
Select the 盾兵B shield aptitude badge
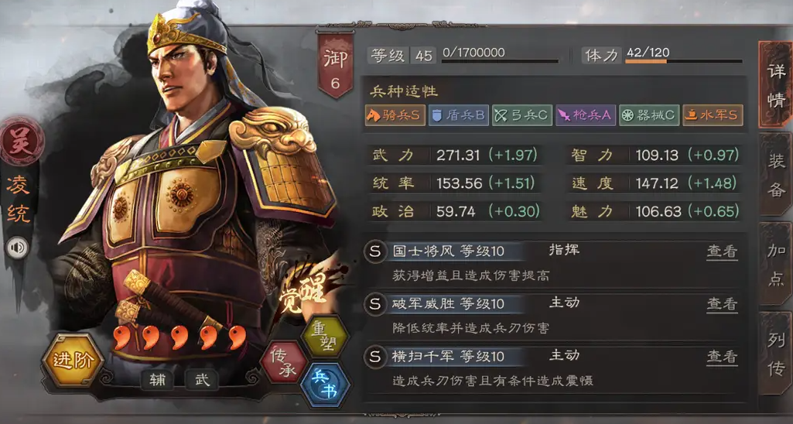coord(459,115)
